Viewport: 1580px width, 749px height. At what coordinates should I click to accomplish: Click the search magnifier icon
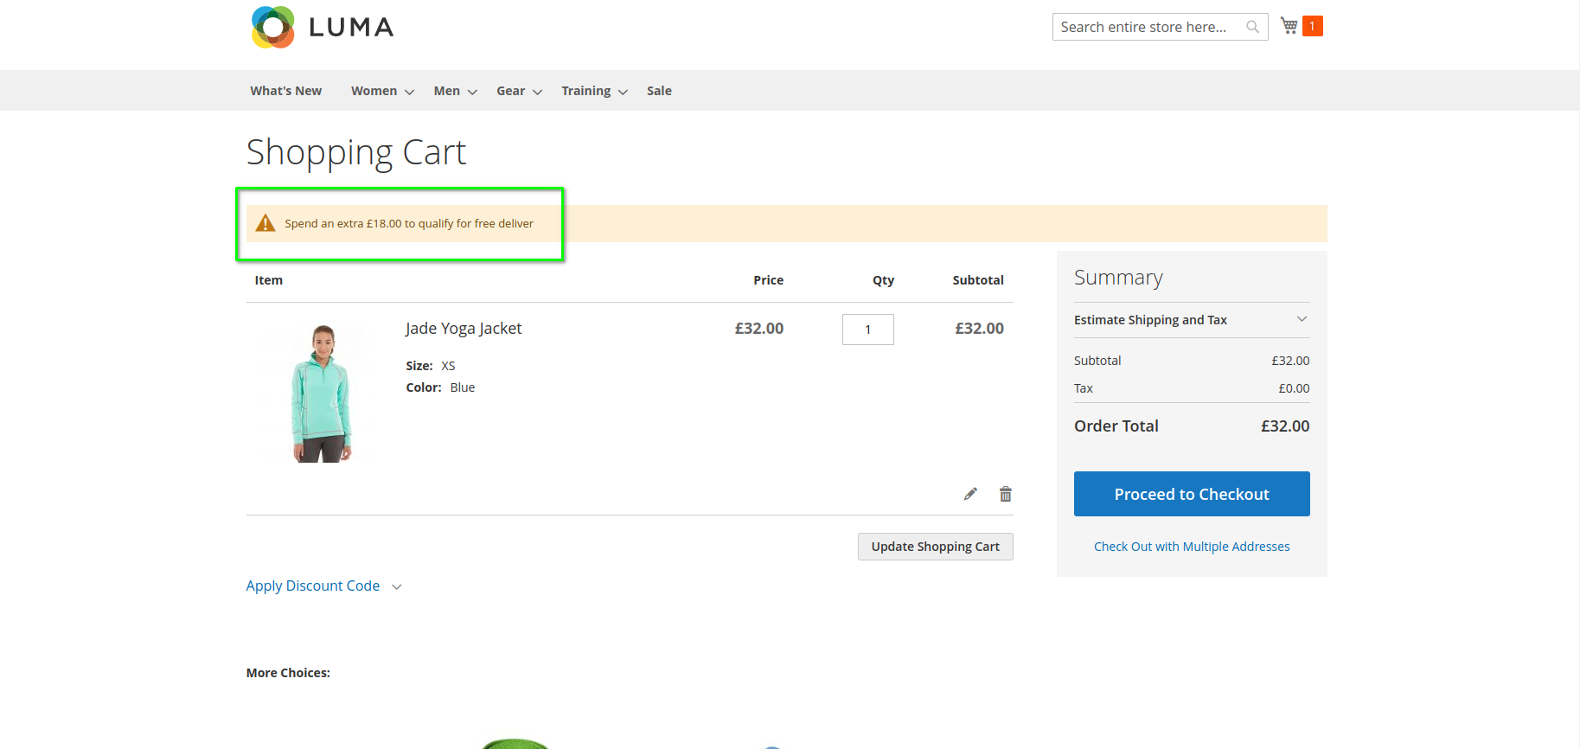1252,27
